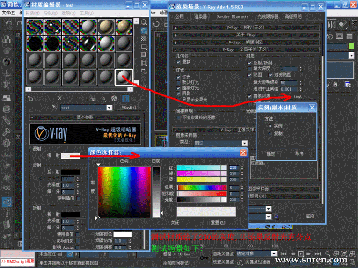Click the key icon in status bar

(204, 258)
